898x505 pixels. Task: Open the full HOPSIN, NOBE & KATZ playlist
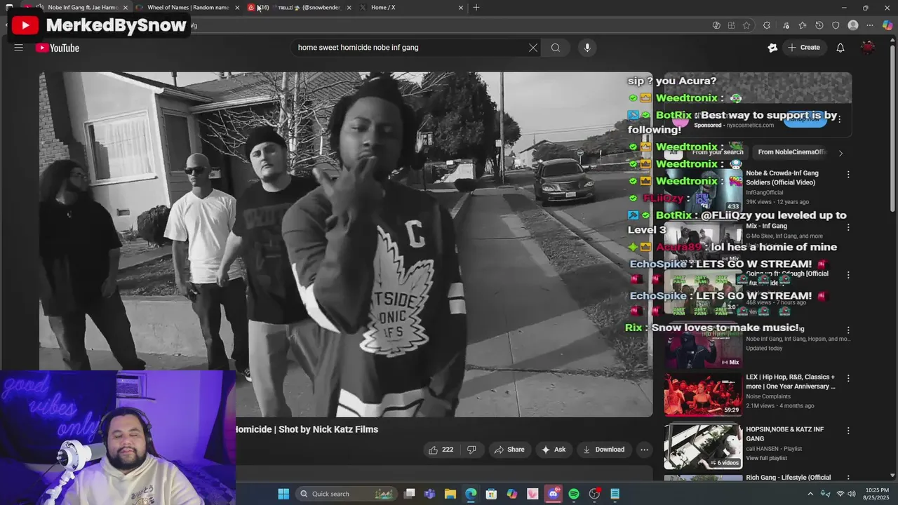pyautogui.click(x=767, y=458)
